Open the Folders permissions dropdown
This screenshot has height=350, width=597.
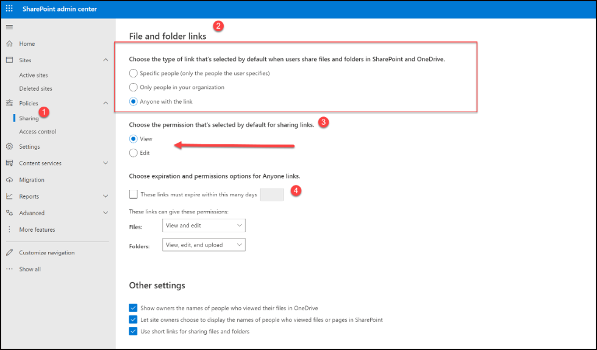pos(204,245)
